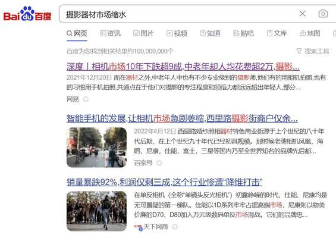Click the funnel icon beside 搜索工具
The width and height of the screenshot is (336, 238).
click(x=299, y=51)
